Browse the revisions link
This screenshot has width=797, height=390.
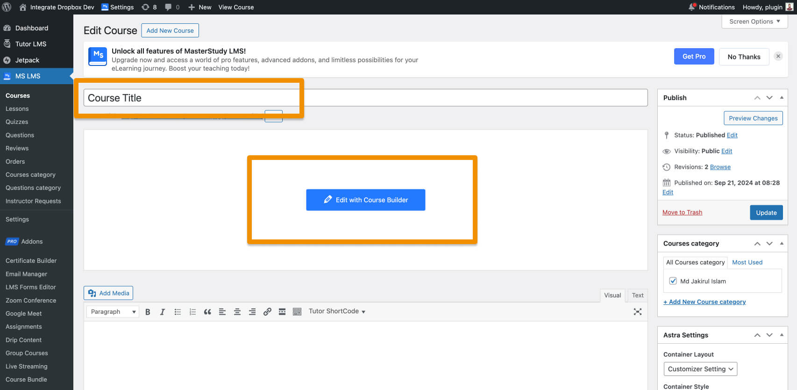tap(720, 167)
